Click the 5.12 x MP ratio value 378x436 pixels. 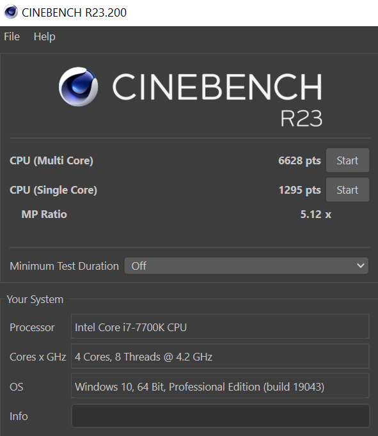(316, 214)
